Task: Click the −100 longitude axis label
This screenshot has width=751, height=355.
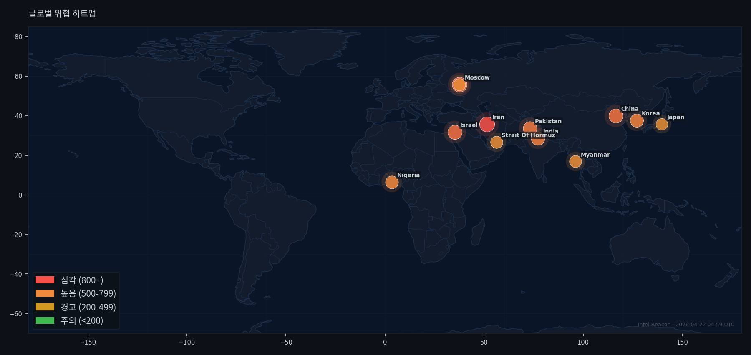Action: click(x=186, y=342)
